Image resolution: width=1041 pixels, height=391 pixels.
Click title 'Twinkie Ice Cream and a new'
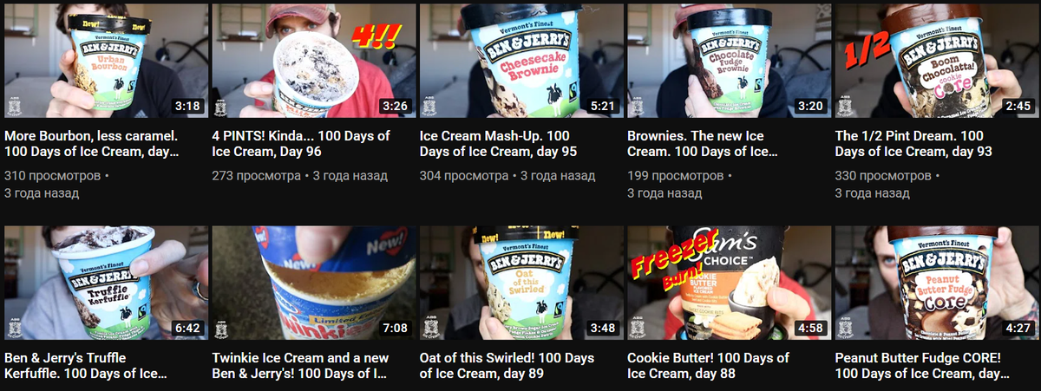click(x=298, y=366)
